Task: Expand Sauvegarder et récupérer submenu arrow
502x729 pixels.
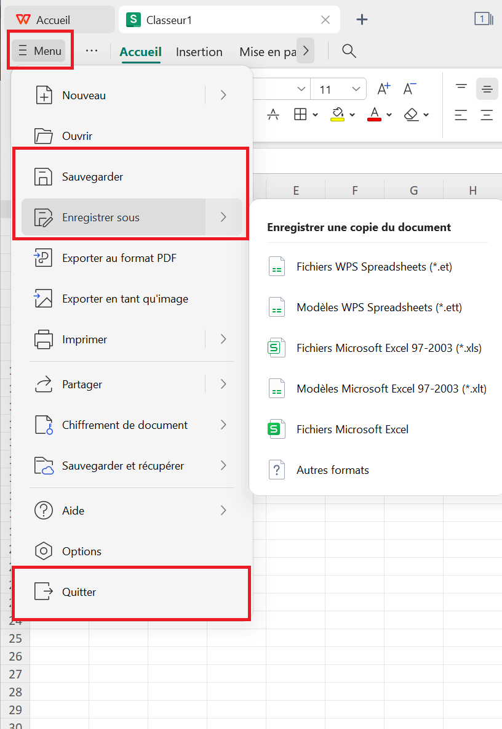Action: coord(224,466)
